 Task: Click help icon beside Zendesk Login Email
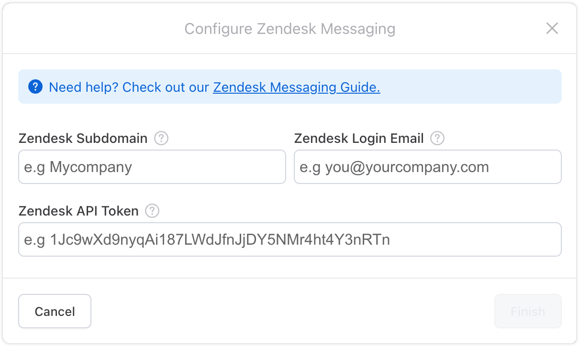(x=437, y=139)
